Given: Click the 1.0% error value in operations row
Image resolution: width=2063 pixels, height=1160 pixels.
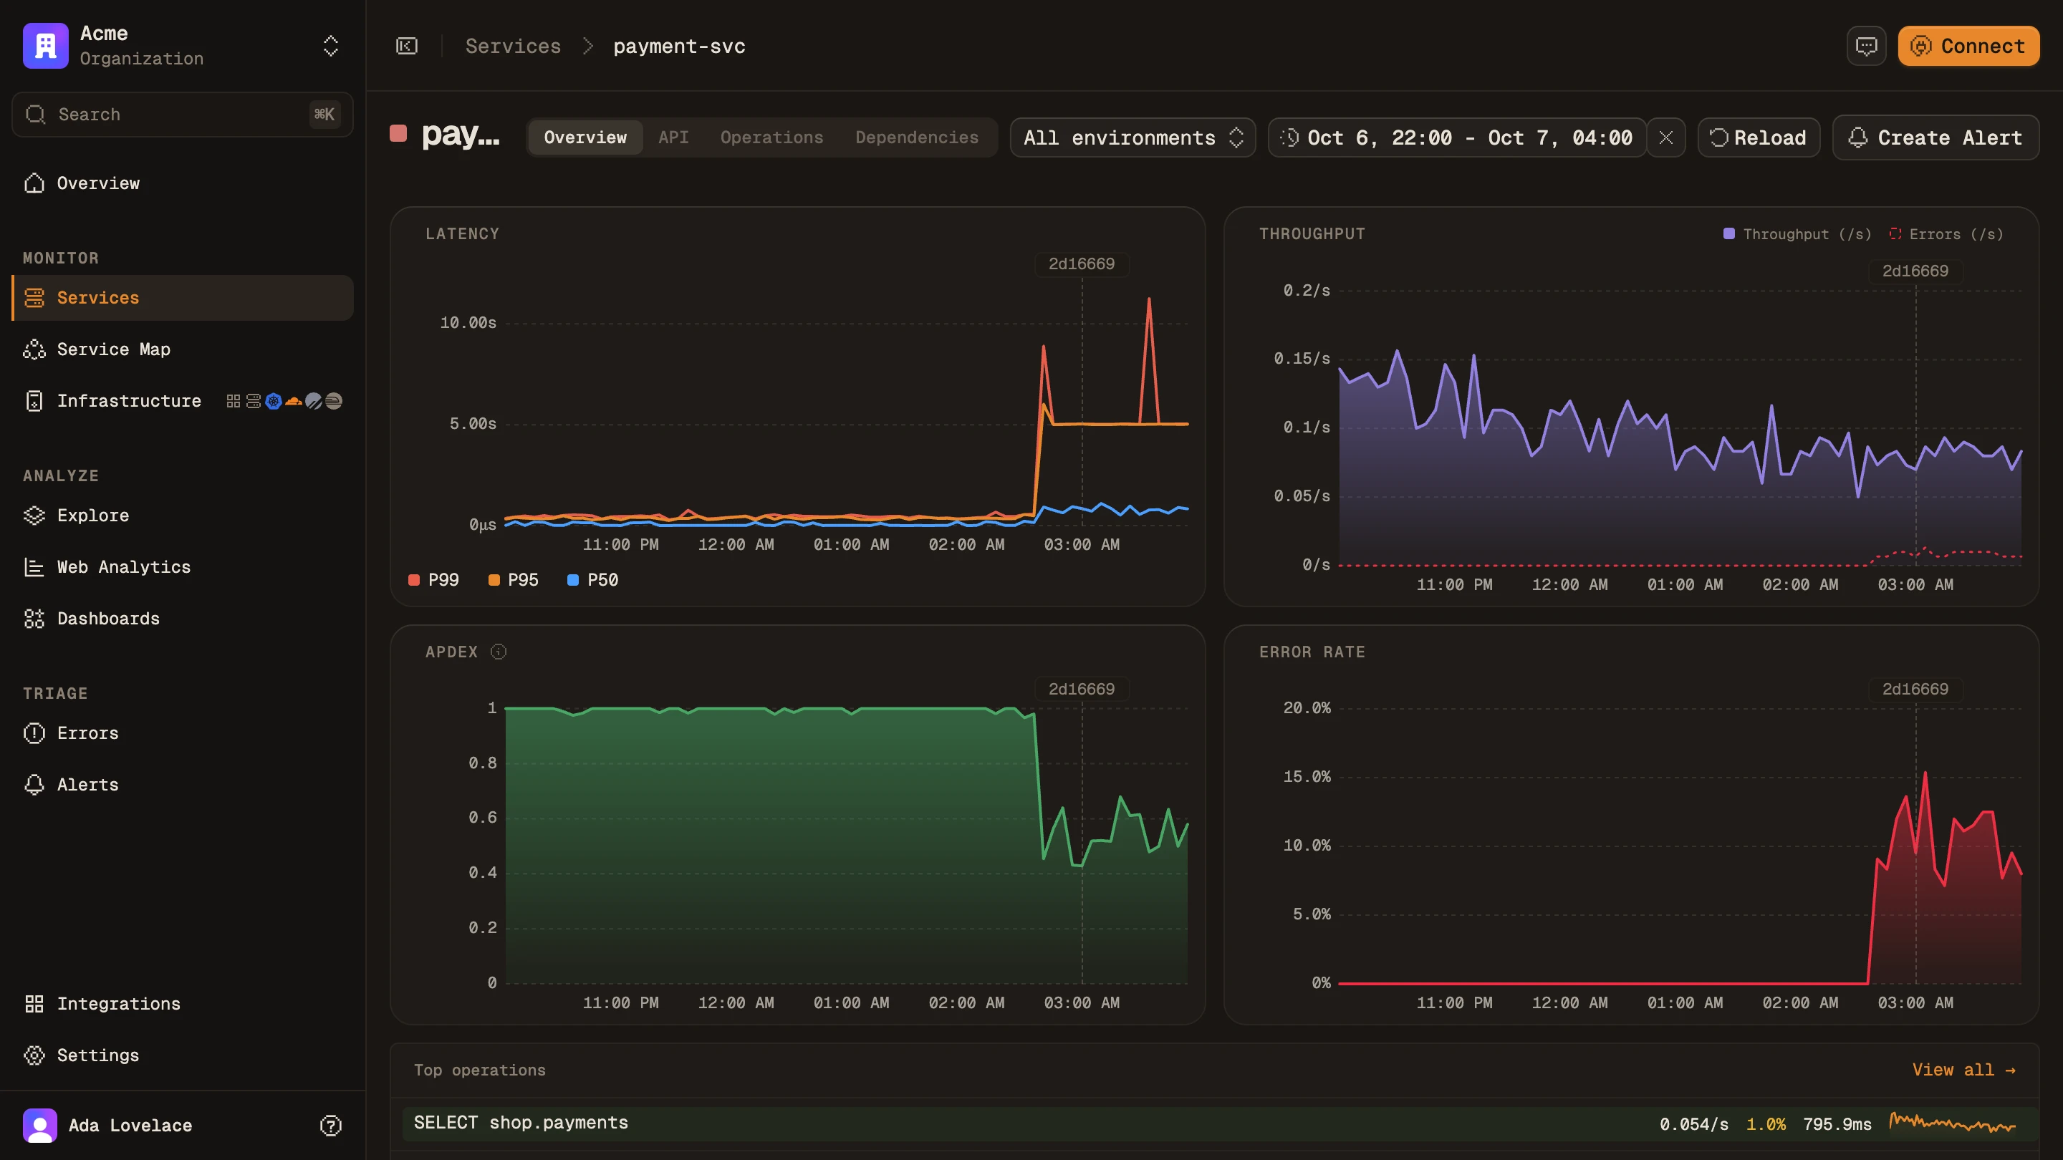Looking at the screenshot, I should [x=1766, y=1124].
